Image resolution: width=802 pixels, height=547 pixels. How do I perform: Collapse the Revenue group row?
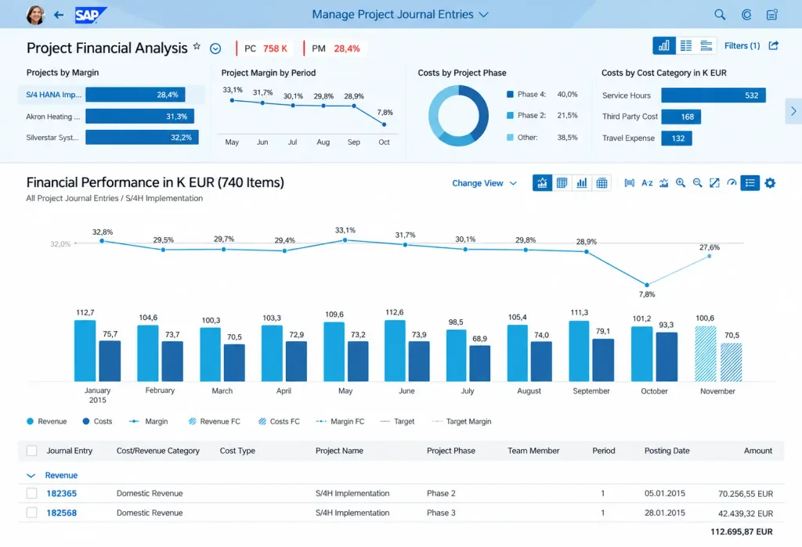point(31,476)
